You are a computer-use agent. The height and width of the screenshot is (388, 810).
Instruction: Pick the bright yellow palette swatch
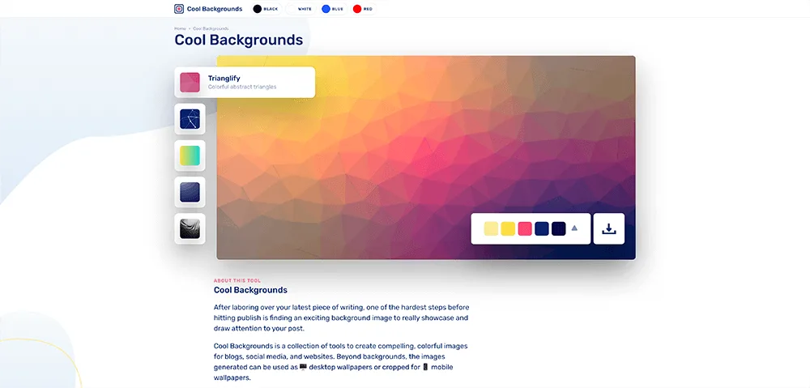[x=508, y=228]
